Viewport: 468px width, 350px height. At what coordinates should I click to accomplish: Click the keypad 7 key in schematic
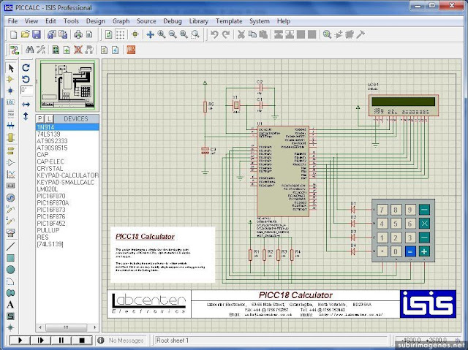[x=382, y=210]
